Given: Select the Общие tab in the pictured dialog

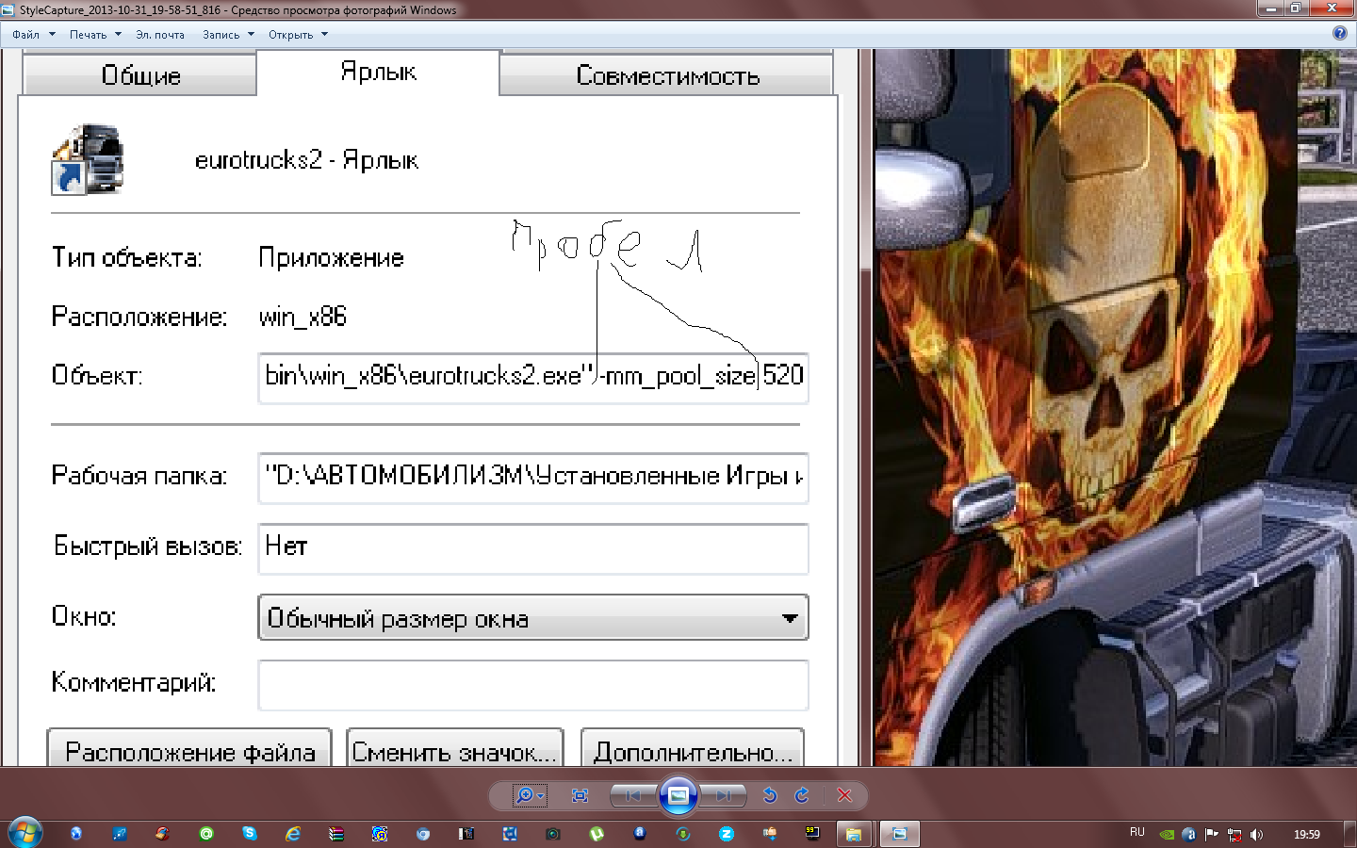Looking at the screenshot, I should point(139,74).
